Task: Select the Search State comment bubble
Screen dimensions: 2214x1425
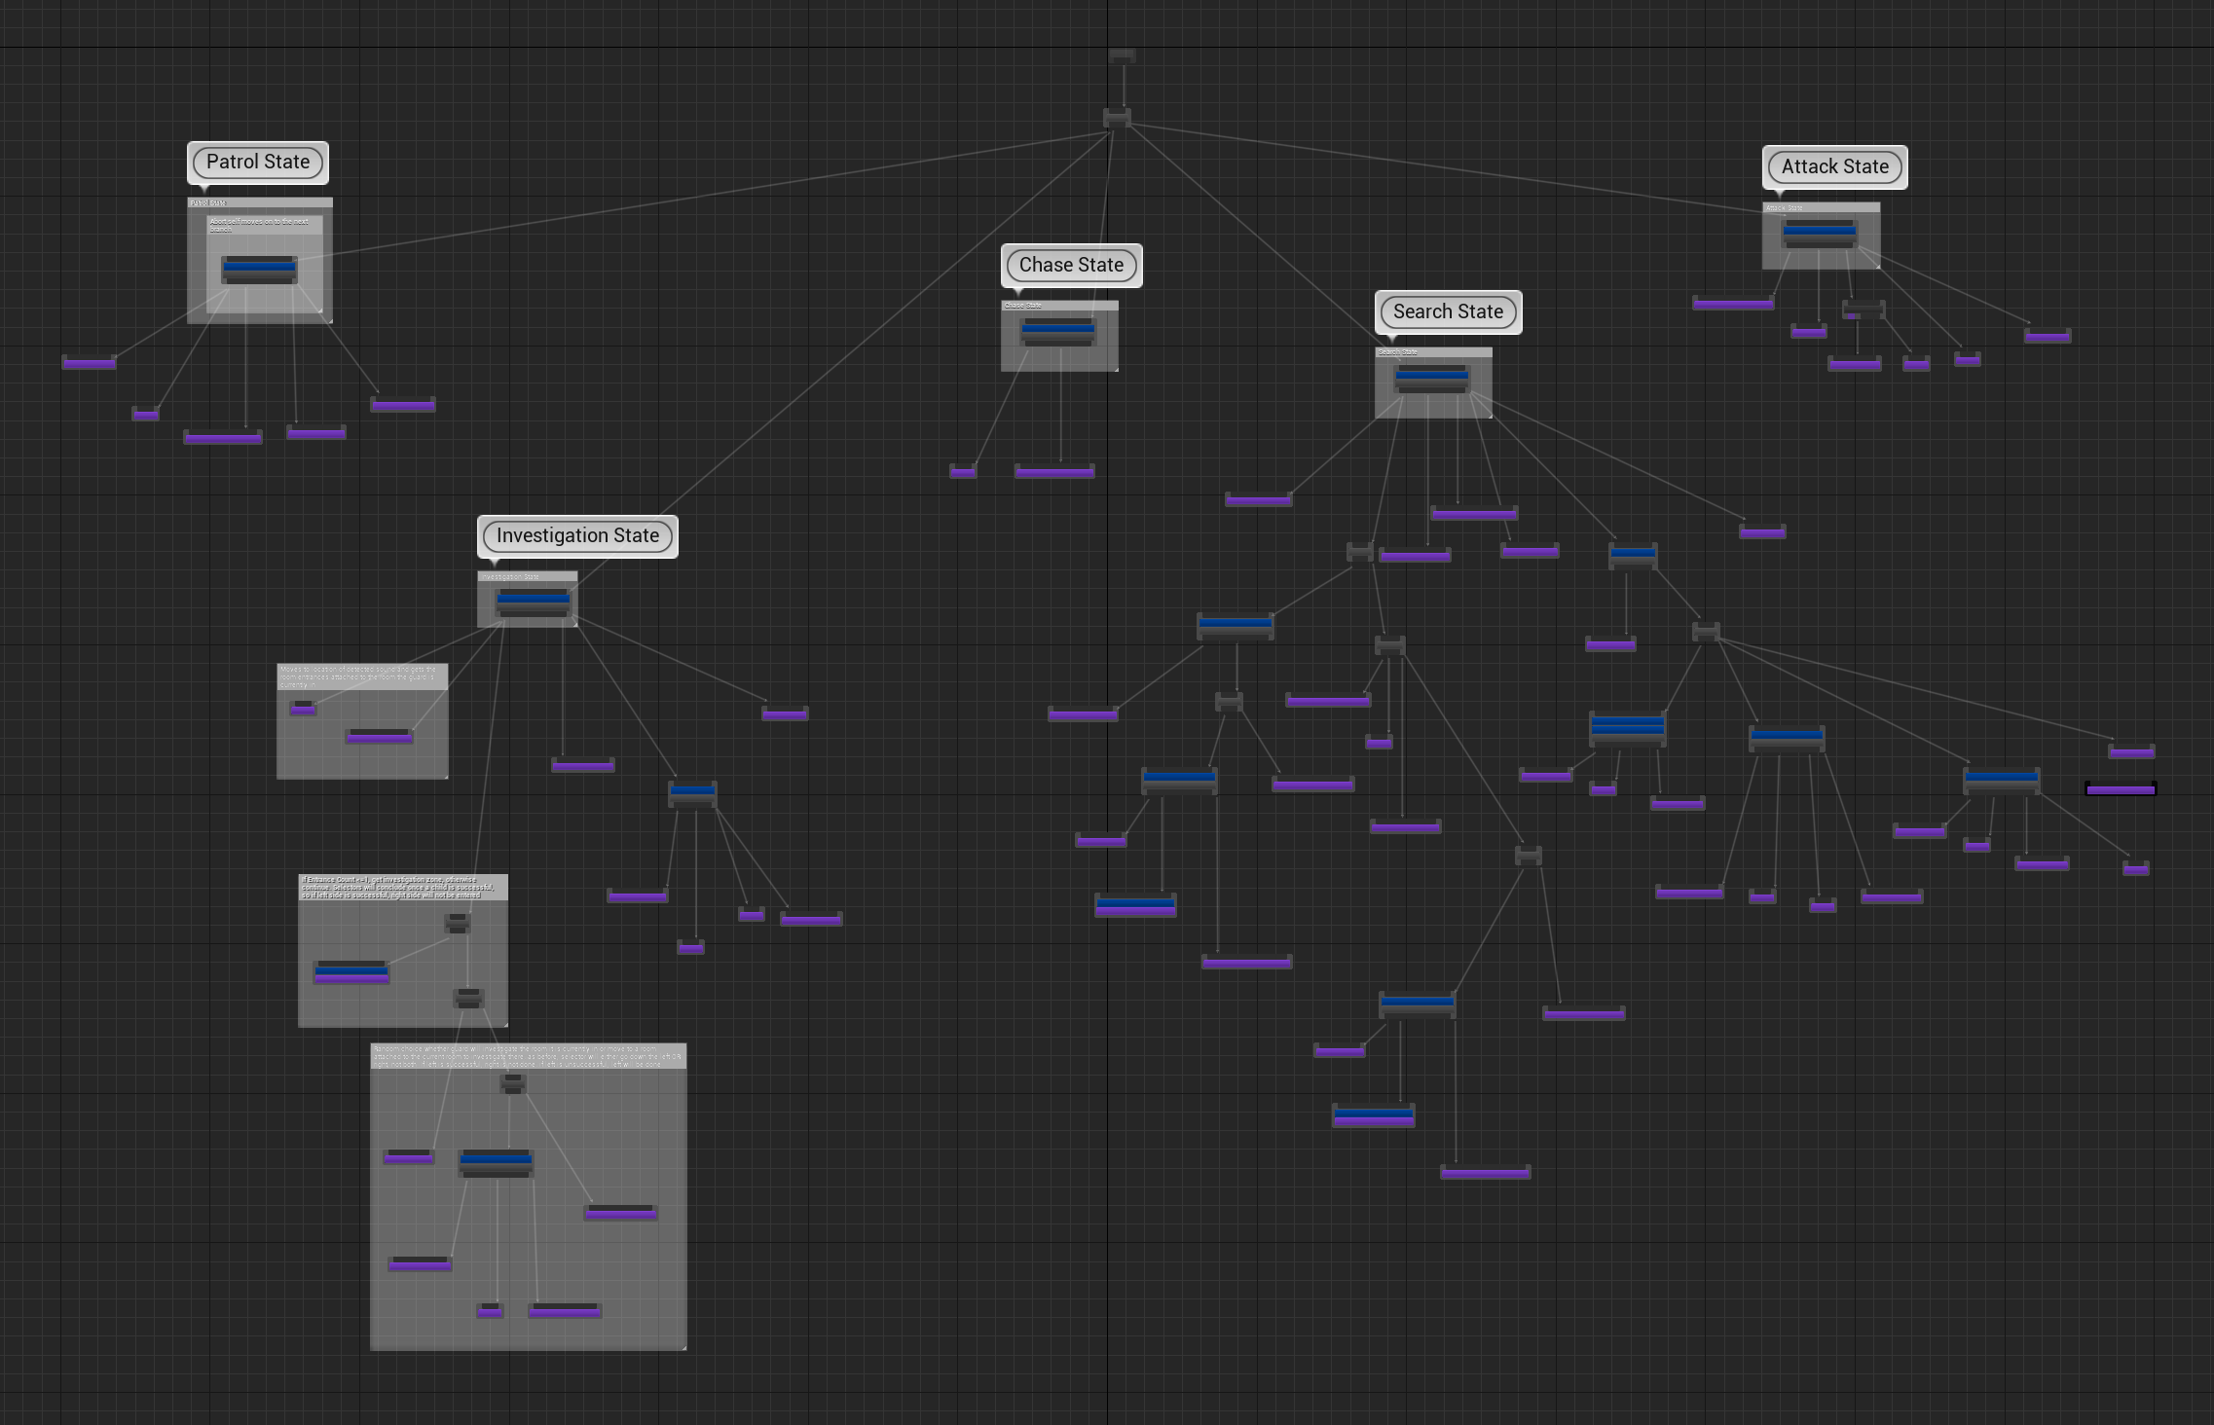Action: pos(1448,311)
